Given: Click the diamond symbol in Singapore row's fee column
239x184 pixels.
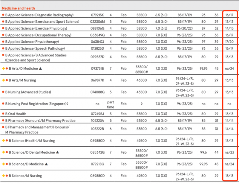Looking at the screenshot, I should [x=142, y=104].
